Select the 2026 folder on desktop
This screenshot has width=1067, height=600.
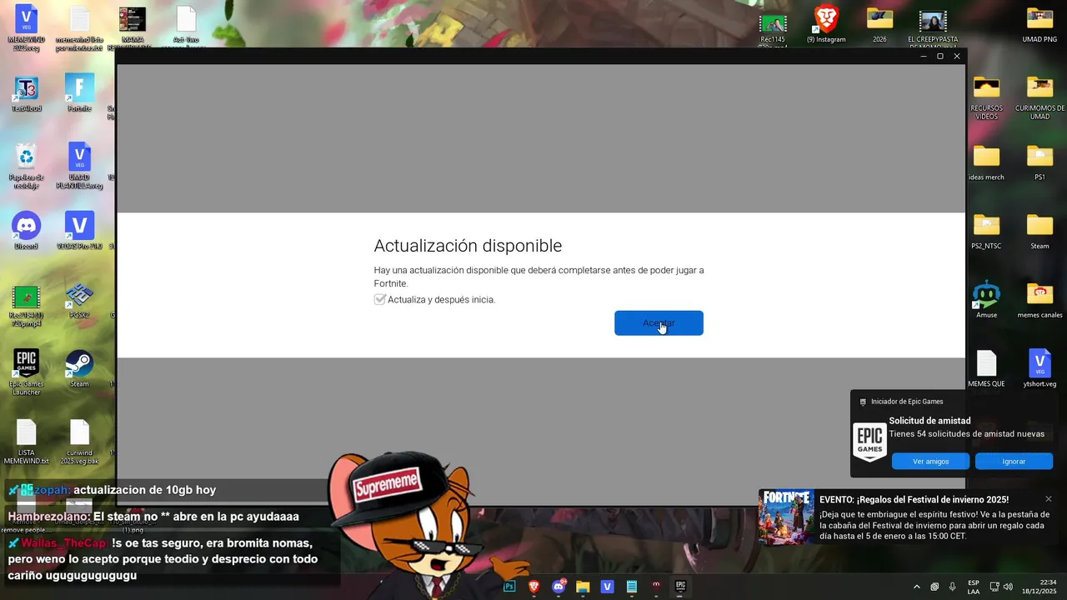(879, 23)
